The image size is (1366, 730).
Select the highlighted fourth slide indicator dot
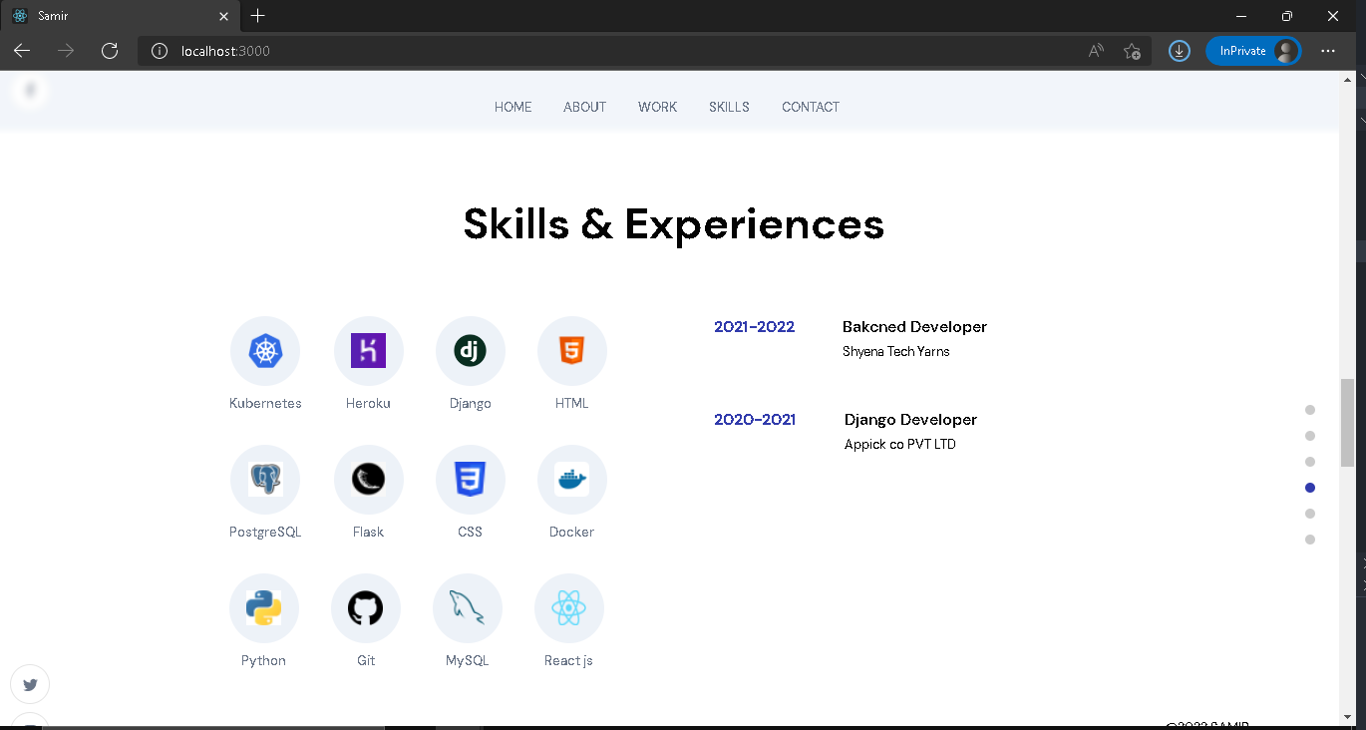1310,488
